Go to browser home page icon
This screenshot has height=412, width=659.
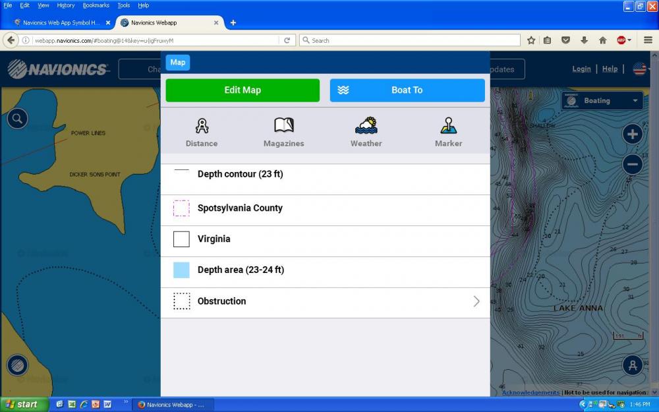coord(603,40)
